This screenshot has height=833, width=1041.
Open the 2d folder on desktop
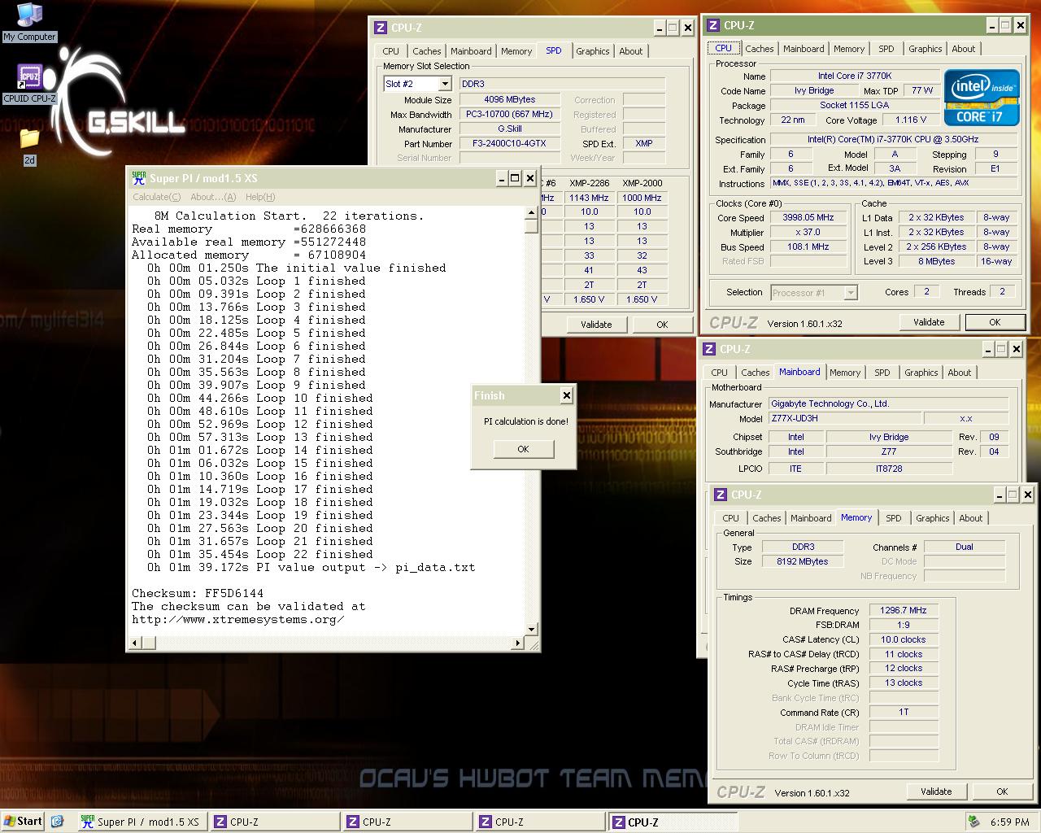click(29, 146)
